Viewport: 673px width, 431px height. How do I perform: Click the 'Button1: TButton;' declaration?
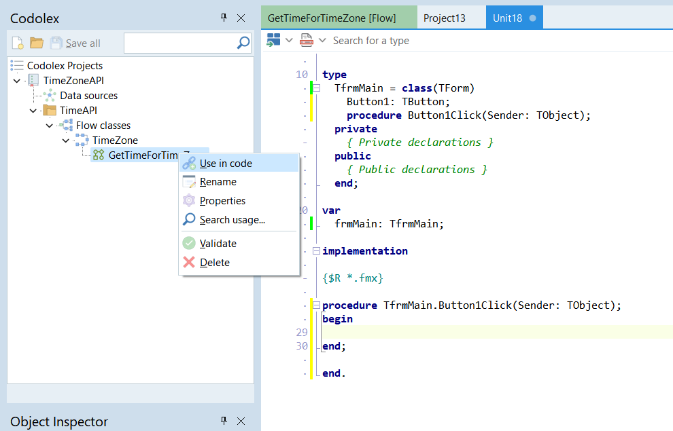coord(398,102)
